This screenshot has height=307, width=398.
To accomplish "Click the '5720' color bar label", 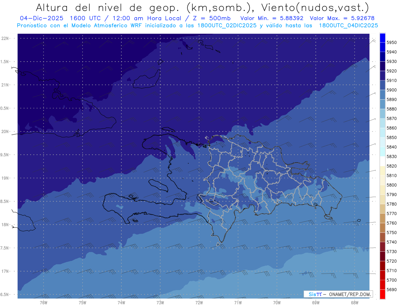I will [x=391, y=261].
